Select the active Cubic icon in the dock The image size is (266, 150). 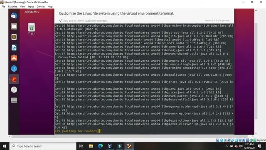[14, 79]
